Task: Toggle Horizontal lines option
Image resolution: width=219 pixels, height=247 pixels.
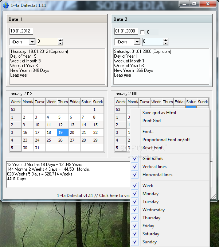Action: click(170, 175)
